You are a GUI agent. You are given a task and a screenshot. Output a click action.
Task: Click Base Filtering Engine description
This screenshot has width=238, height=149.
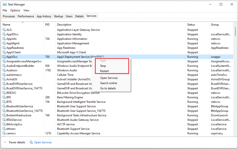click(70, 97)
